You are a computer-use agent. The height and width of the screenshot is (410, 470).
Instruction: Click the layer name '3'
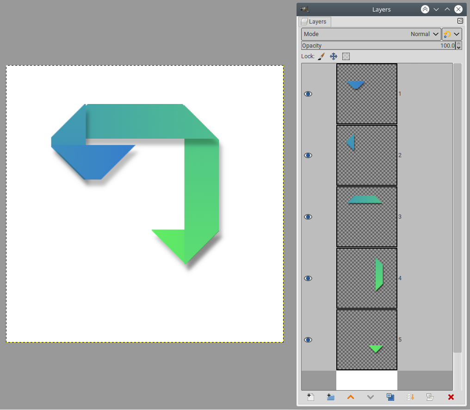point(400,216)
